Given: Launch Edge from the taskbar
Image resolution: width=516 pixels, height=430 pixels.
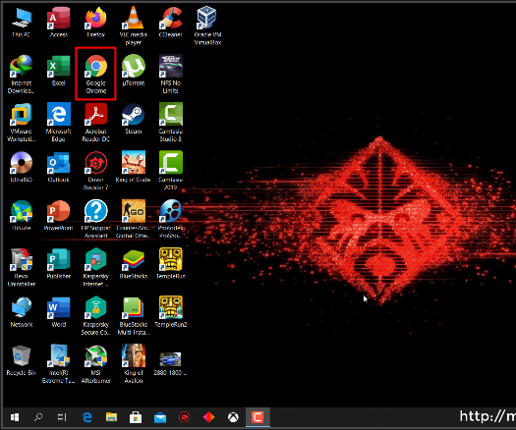Looking at the screenshot, I should [86, 417].
